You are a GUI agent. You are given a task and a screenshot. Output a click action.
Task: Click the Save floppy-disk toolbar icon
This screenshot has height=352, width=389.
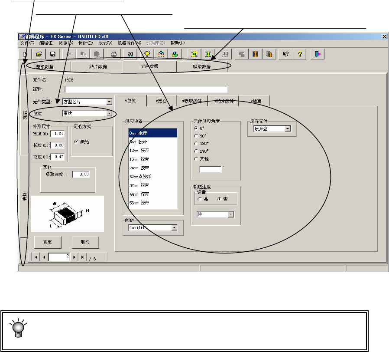[x=52, y=54]
